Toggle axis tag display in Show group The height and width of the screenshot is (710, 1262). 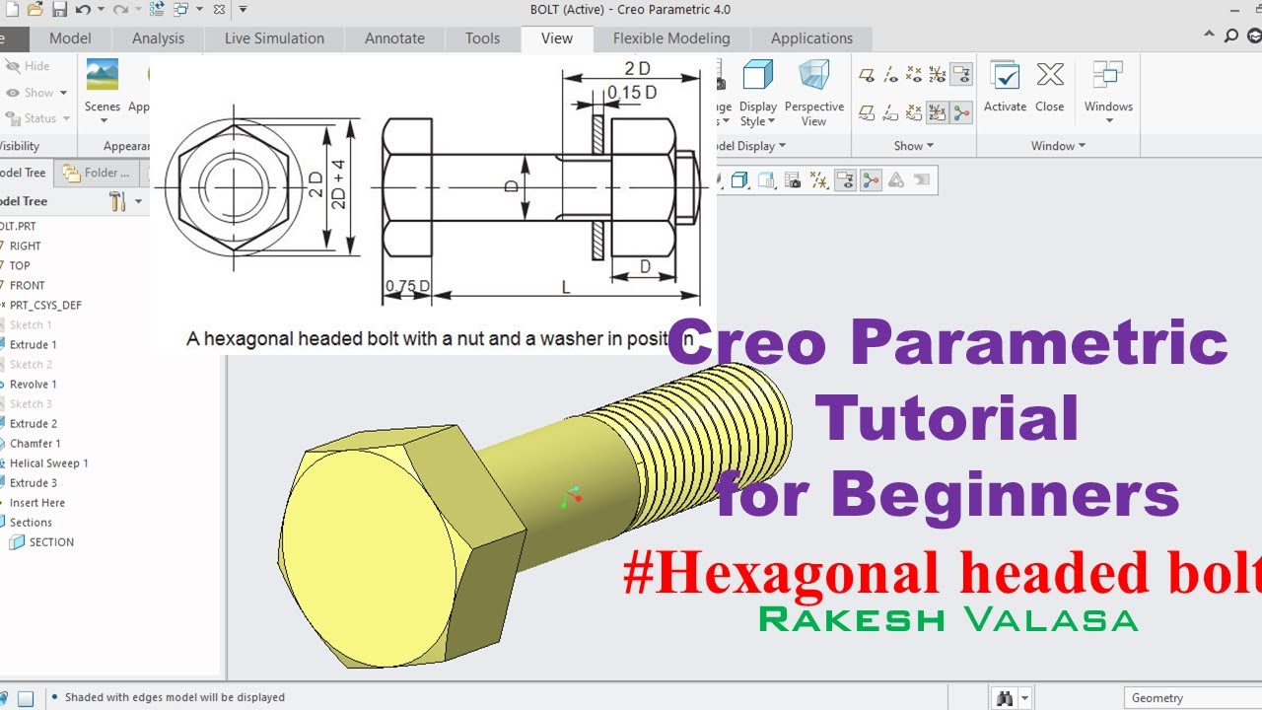(891, 113)
